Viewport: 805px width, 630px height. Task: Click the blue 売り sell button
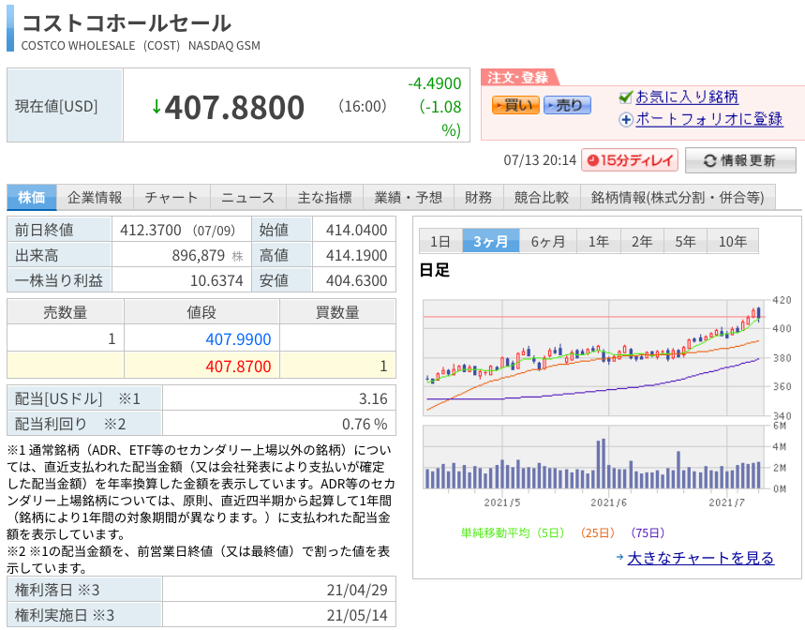click(x=567, y=105)
